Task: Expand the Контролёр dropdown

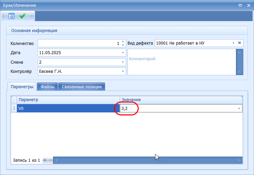Action: pyautogui.click(x=123, y=71)
